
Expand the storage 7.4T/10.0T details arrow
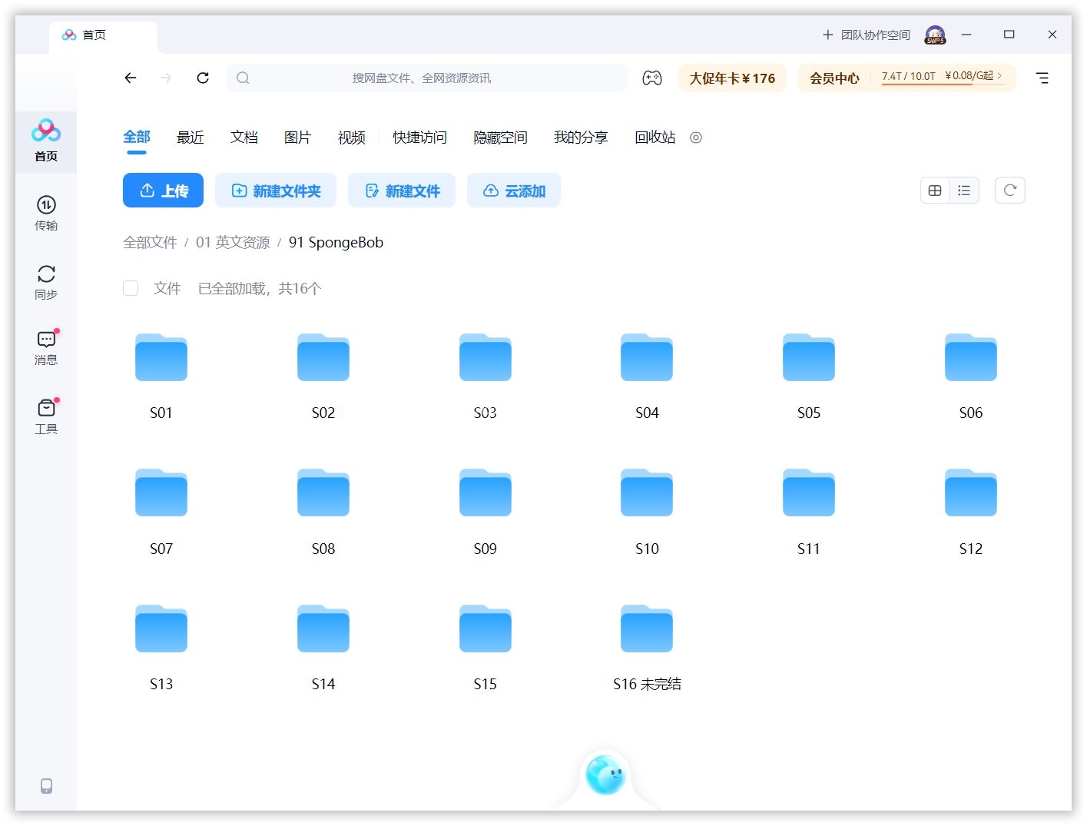[999, 75]
